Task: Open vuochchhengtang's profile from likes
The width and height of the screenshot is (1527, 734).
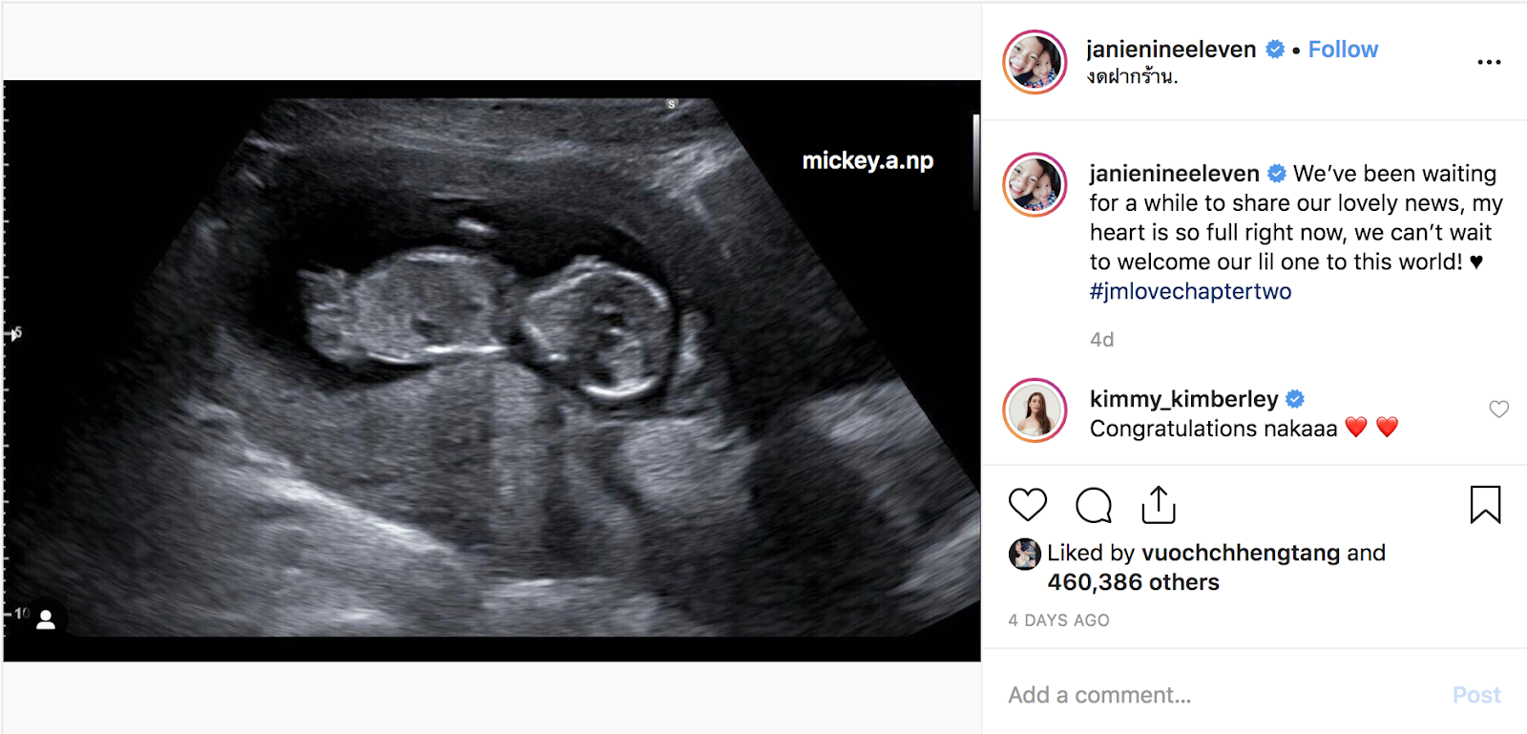Action: click(x=1241, y=553)
